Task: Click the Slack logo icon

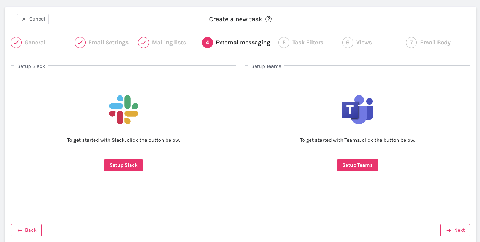Action: (124, 110)
